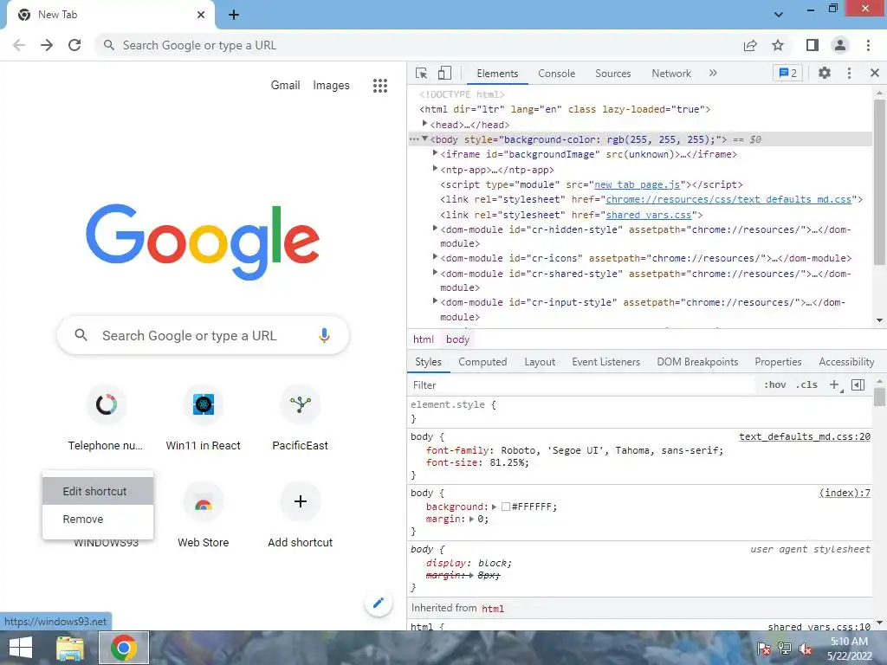Switch to the Sources tab
887x665 pixels.
point(612,74)
